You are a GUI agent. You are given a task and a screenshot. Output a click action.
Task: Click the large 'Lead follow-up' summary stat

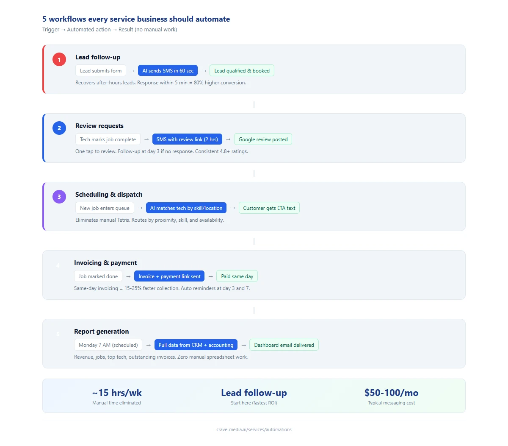(x=254, y=393)
